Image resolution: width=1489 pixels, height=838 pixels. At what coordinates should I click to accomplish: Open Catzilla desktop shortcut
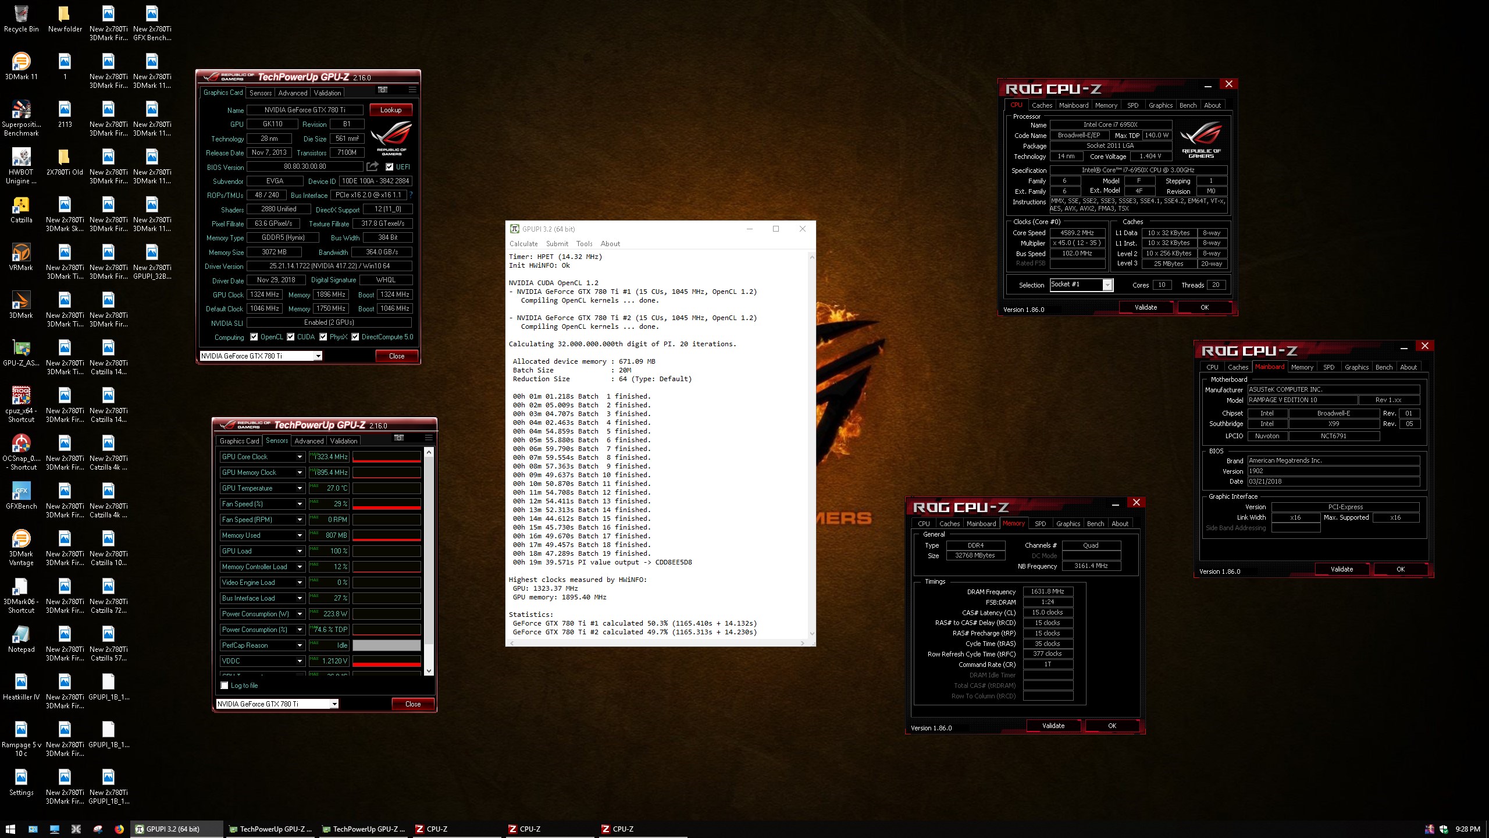click(22, 210)
